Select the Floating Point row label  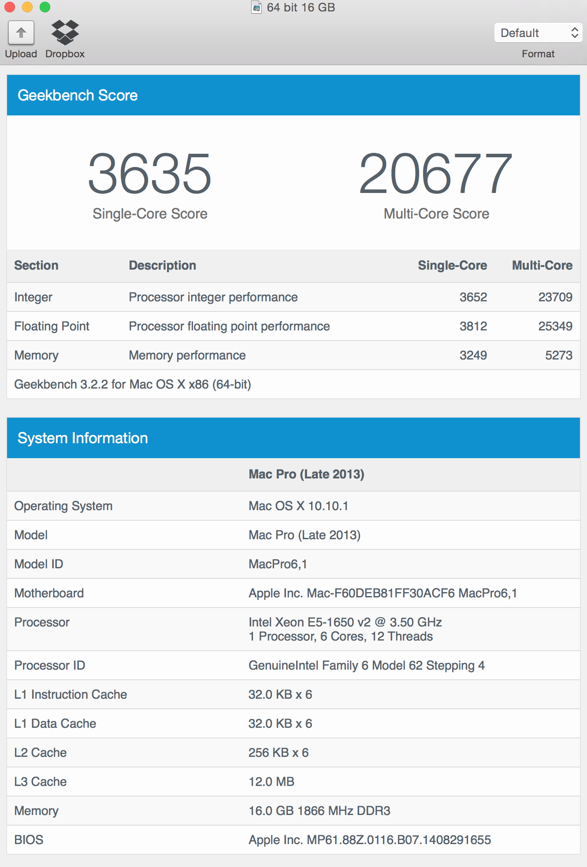(x=52, y=326)
